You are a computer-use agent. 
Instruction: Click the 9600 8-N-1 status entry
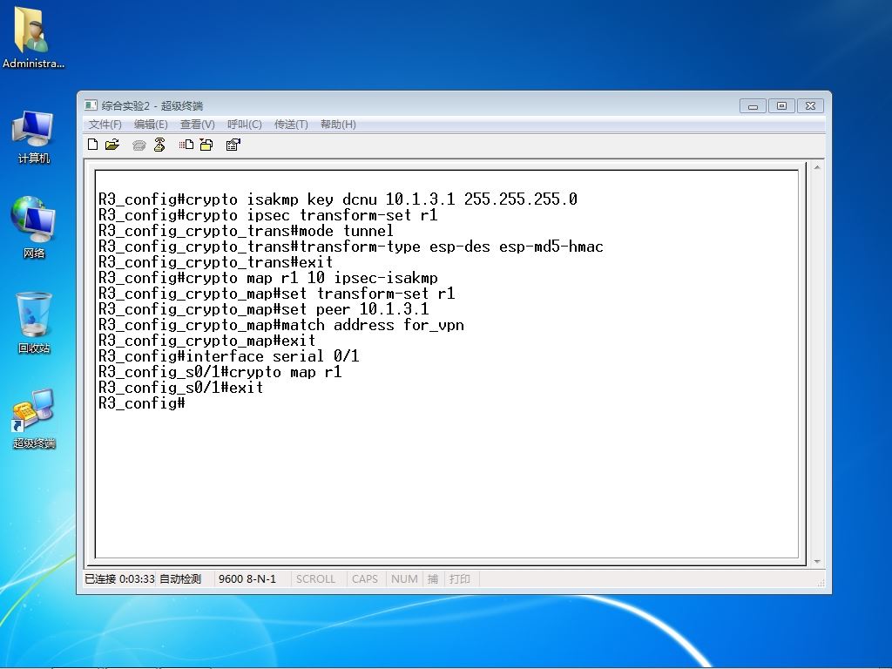tap(247, 578)
